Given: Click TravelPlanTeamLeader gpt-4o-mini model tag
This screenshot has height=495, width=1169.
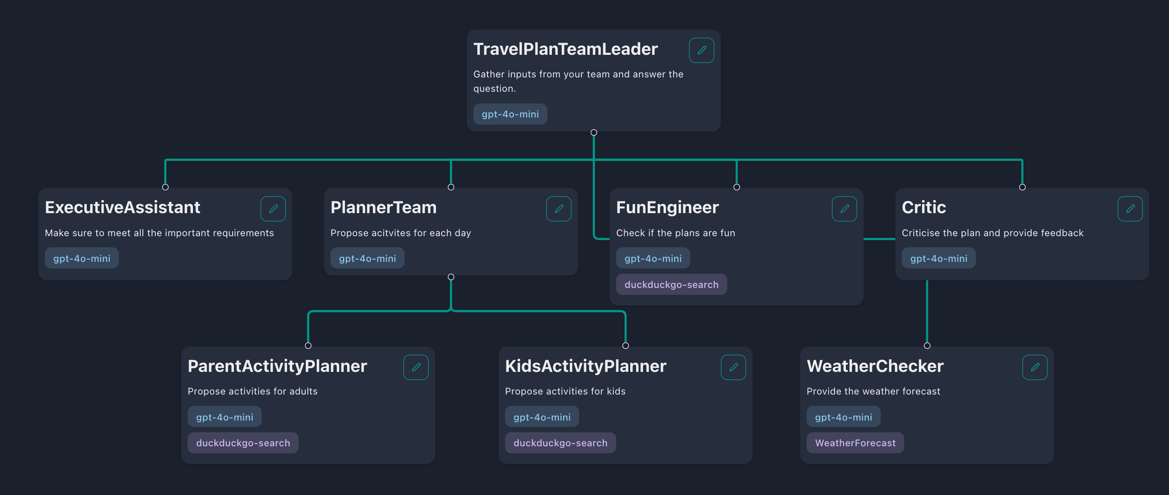Looking at the screenshot, I should tap(510, 114).
